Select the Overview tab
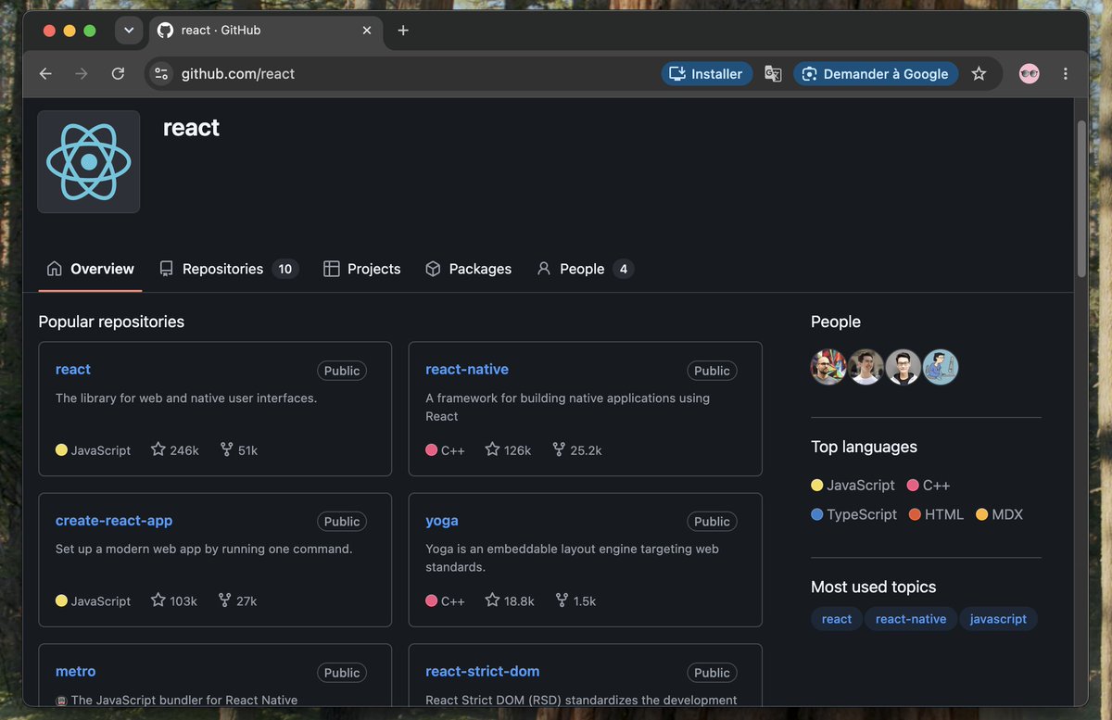The image size is (1112, 720). tap(90, 269)
